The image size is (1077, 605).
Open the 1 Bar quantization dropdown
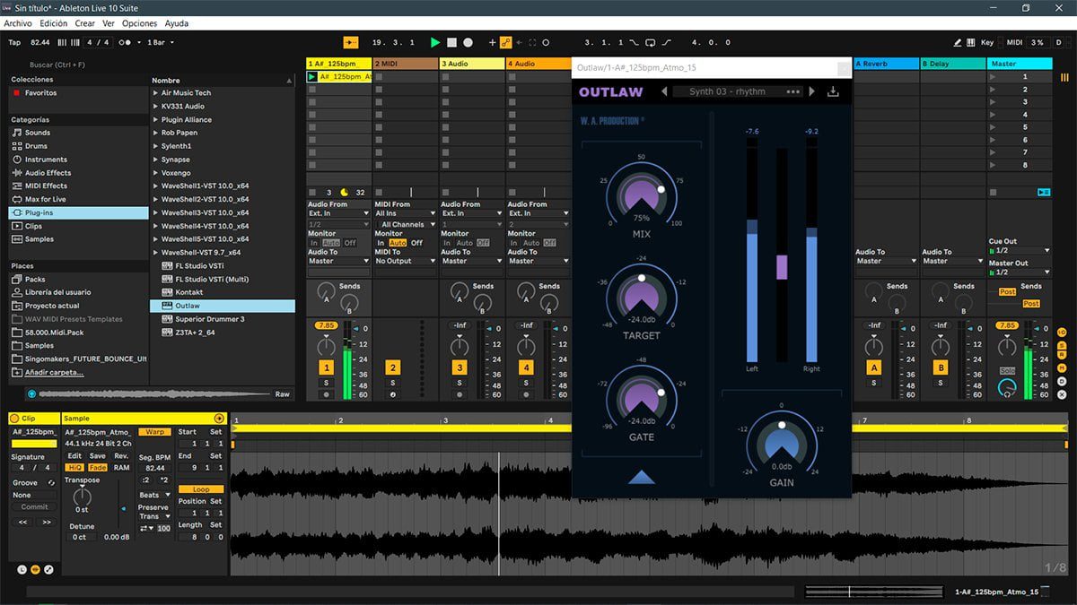tap(160, 42)
